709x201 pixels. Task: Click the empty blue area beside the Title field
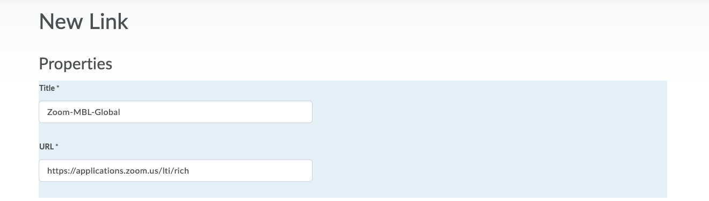tap(489, 112)
